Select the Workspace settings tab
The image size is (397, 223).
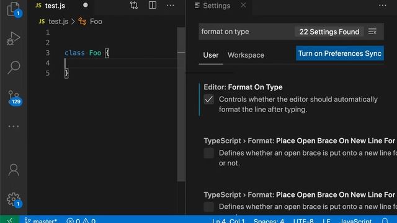246,55
